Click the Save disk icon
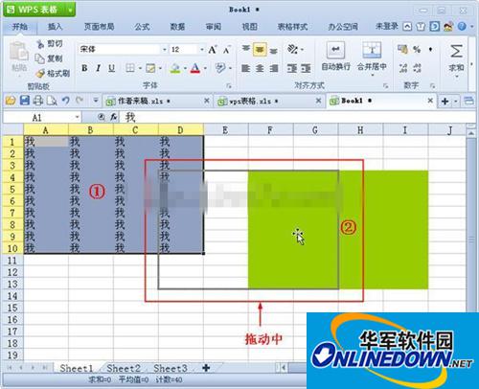This screenshot has height=389, width=479. click(x=25, y=101)
